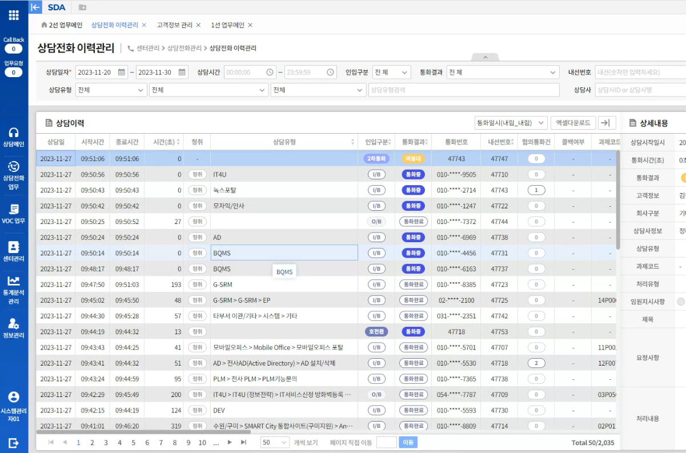This screenshot has width=686, height=453.
Task: Open the 통화결과 dropdown
Action: pos(503,73)
